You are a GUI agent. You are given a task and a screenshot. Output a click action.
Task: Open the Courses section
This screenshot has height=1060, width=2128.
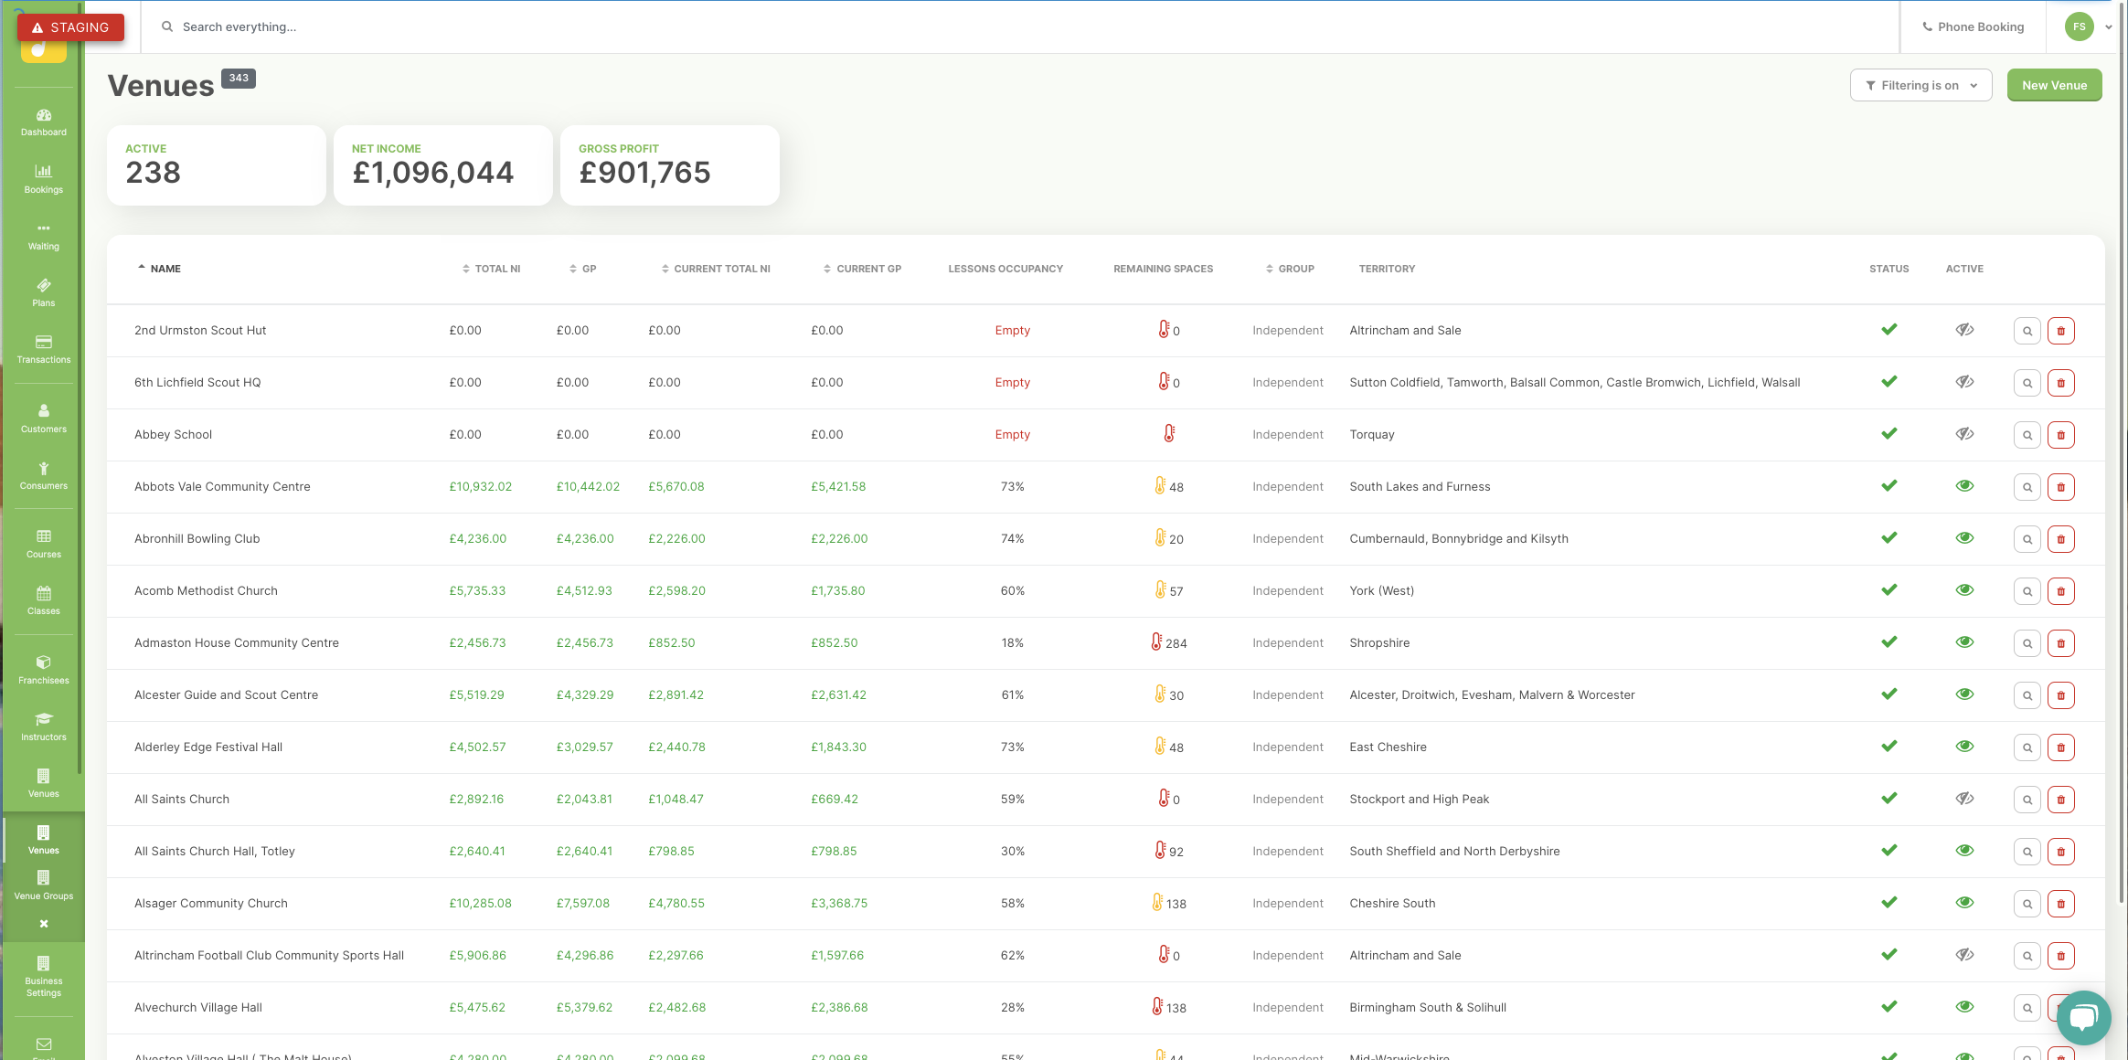(x=44, y=545)
